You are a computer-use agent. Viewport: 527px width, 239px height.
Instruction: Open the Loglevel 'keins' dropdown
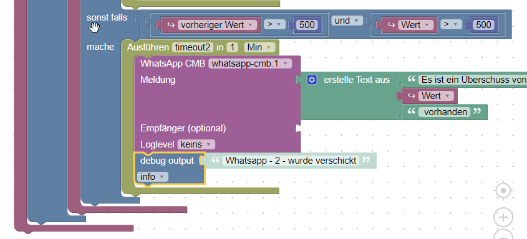pos(196,144)
